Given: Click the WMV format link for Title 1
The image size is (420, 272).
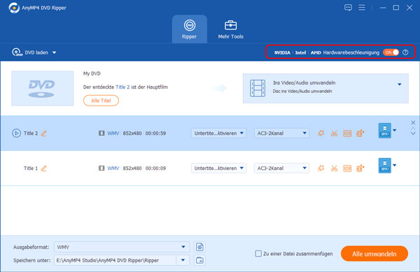Looking at the screenshot, I should 113,169.
